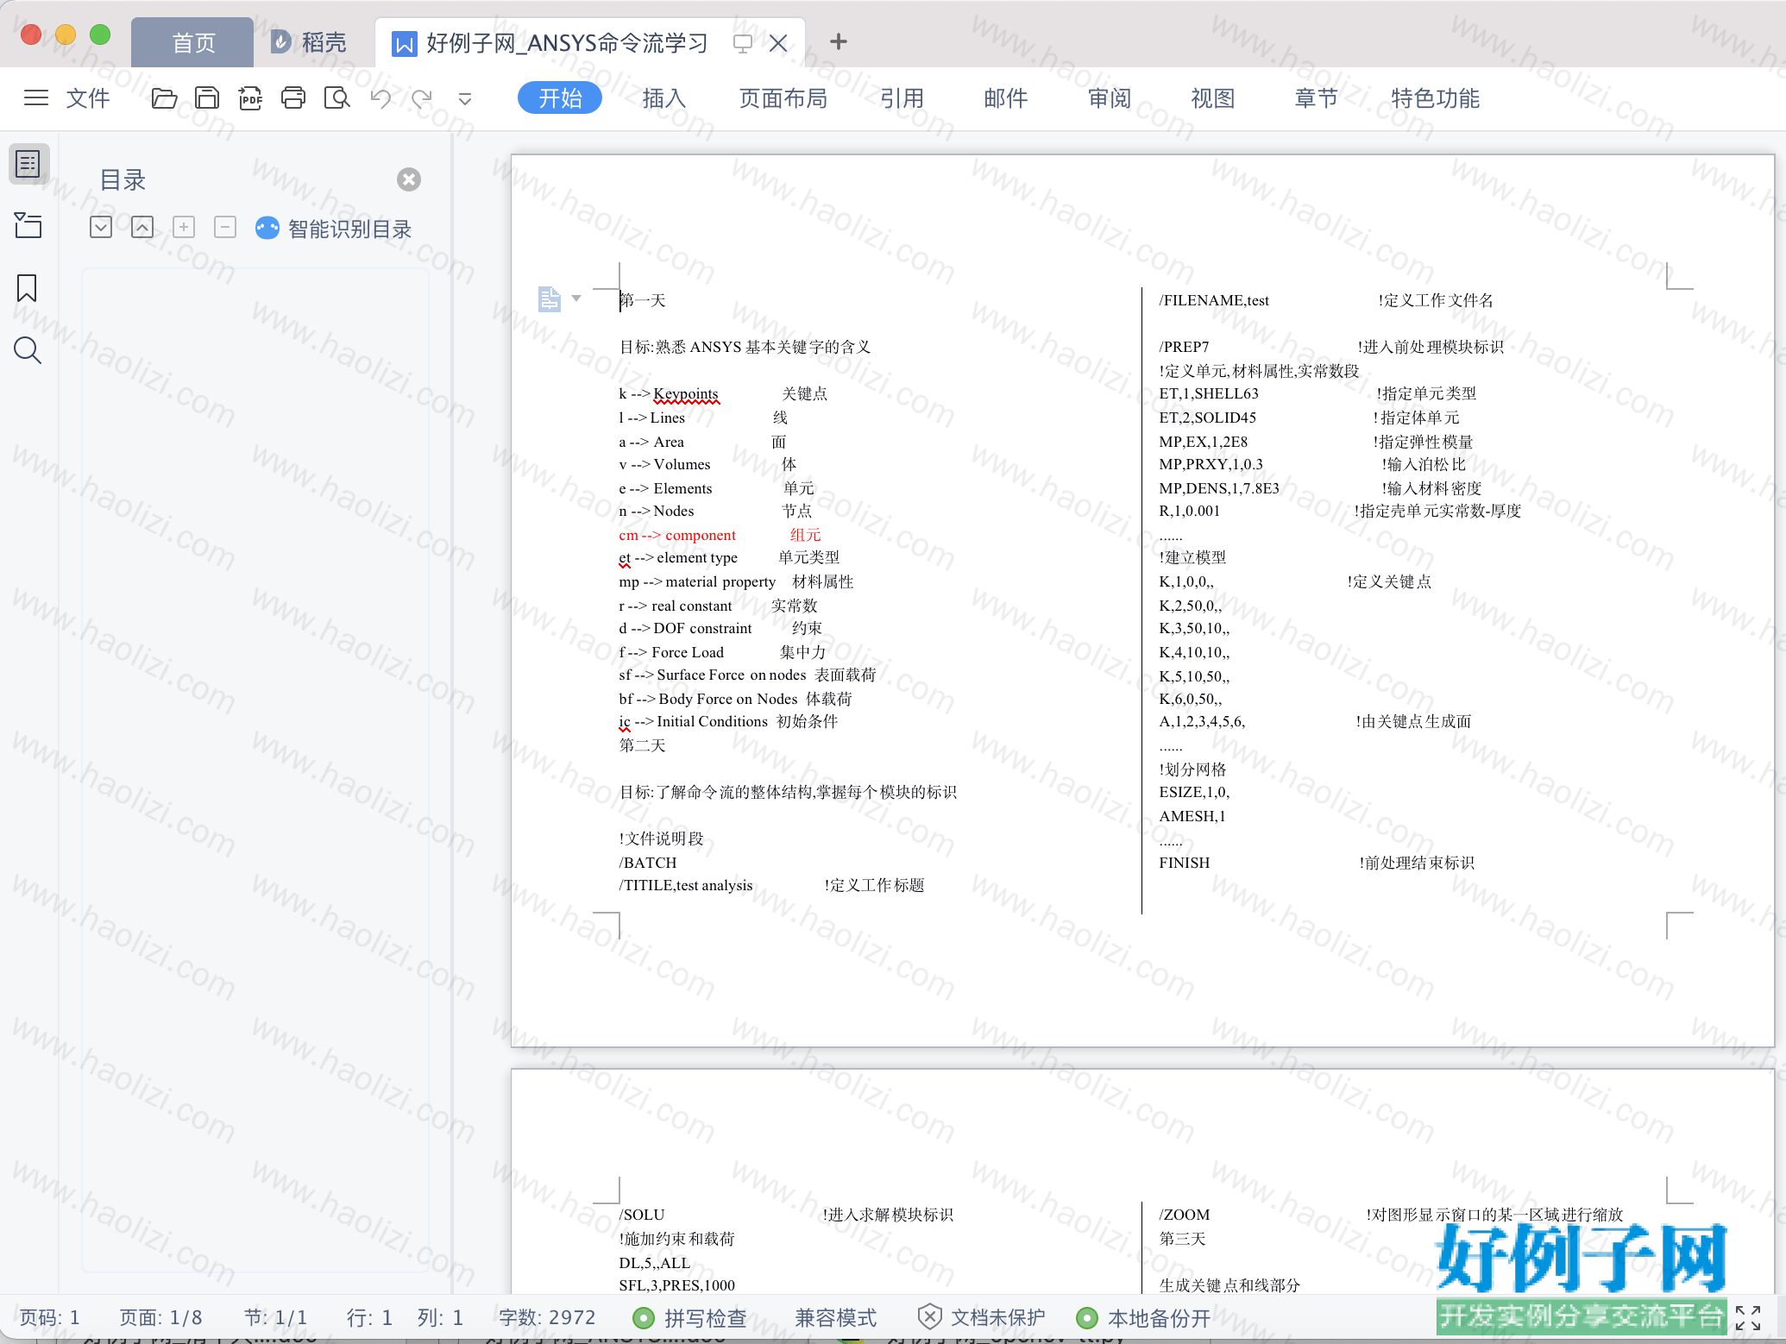Close the 目录 panel
1786x1344 pixels.
point(409,179)
